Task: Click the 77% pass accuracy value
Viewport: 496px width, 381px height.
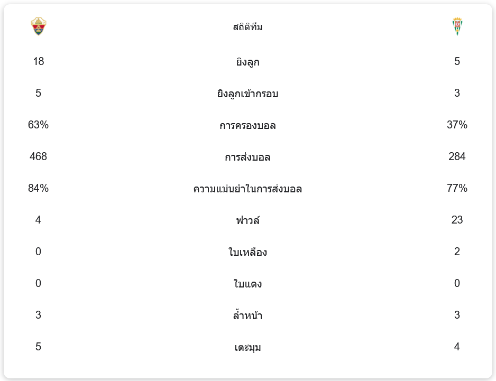Action: tap(457, 188)
